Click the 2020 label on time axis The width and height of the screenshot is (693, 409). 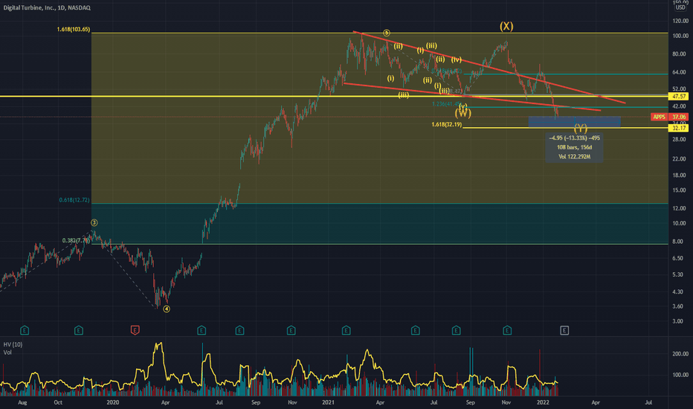pyautogui.click(x=113, y=402)
